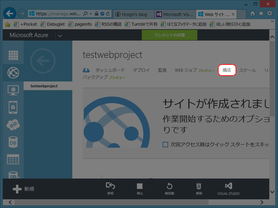Select the Virtual Machines monitor icon
The image size is (278, 208).
[x=13, y=90]
